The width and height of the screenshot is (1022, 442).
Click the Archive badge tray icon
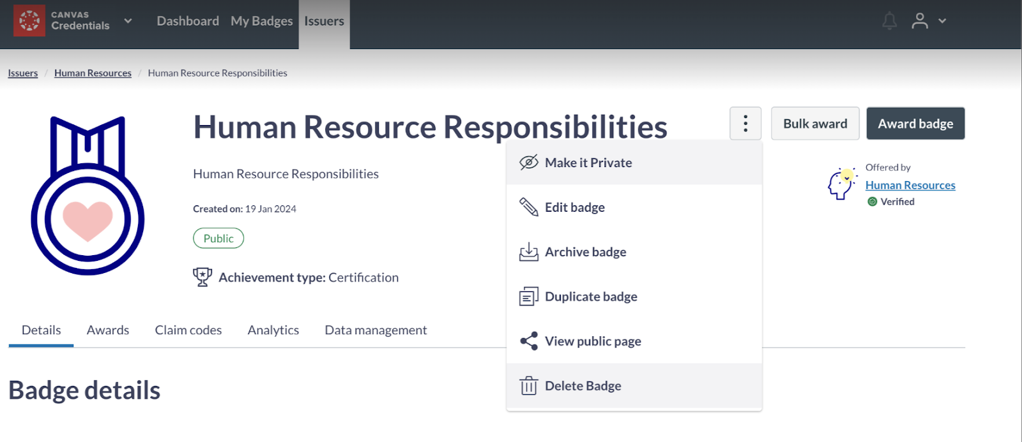click(529, 252)
